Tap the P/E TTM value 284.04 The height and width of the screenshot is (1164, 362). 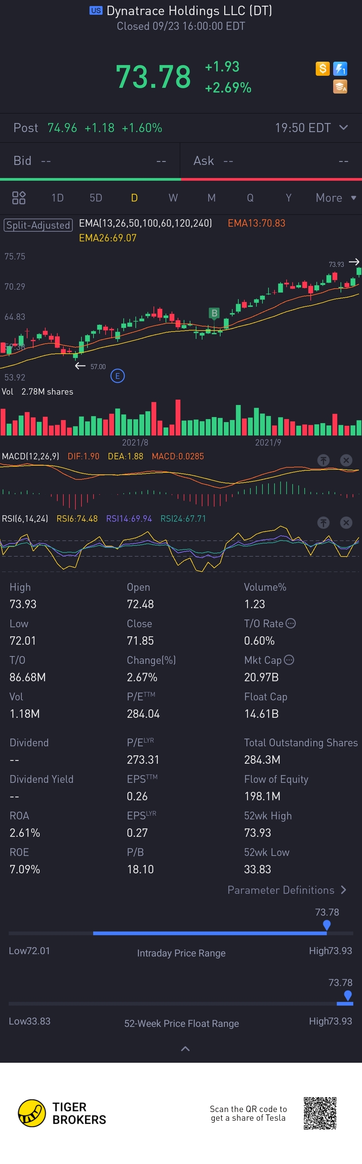click(x=143, y=714)
